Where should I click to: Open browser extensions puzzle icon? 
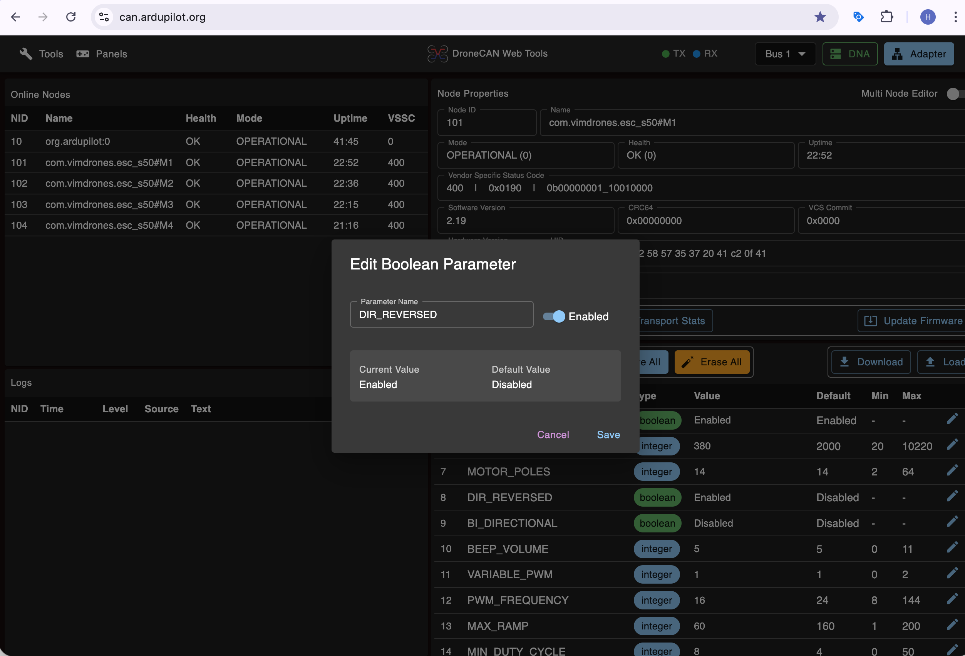point(886,17)
